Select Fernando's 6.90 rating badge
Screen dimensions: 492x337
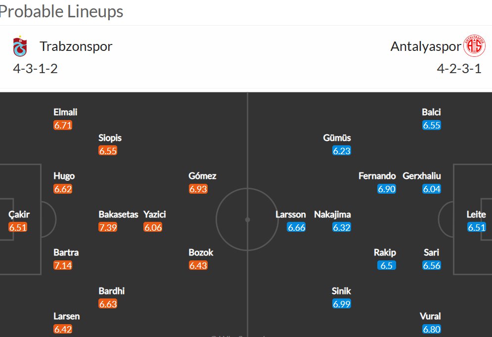pos(387,189)
